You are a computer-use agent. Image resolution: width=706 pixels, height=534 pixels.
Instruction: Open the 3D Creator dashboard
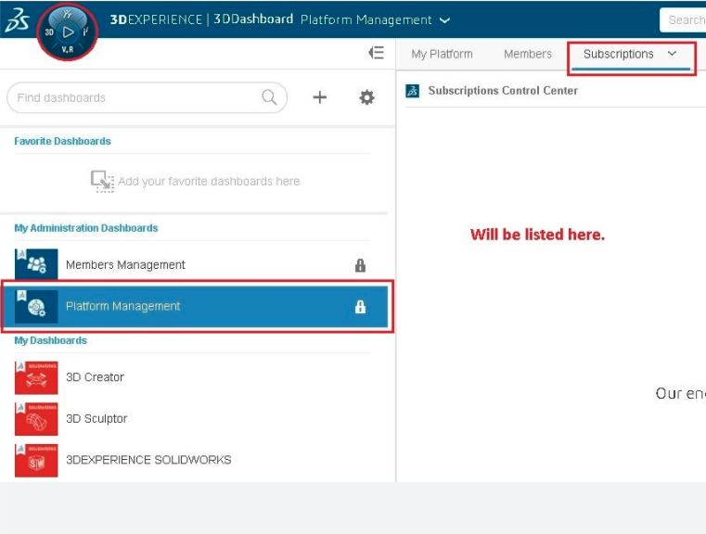coord(195,377)
